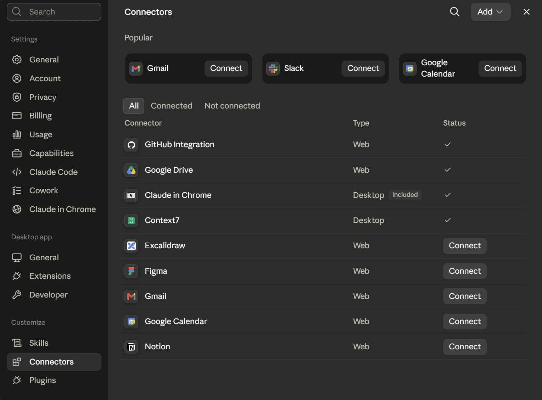Select Connectors in the Customize section
The height and width of the screenshot is (400, 542).
coord(54,362)
